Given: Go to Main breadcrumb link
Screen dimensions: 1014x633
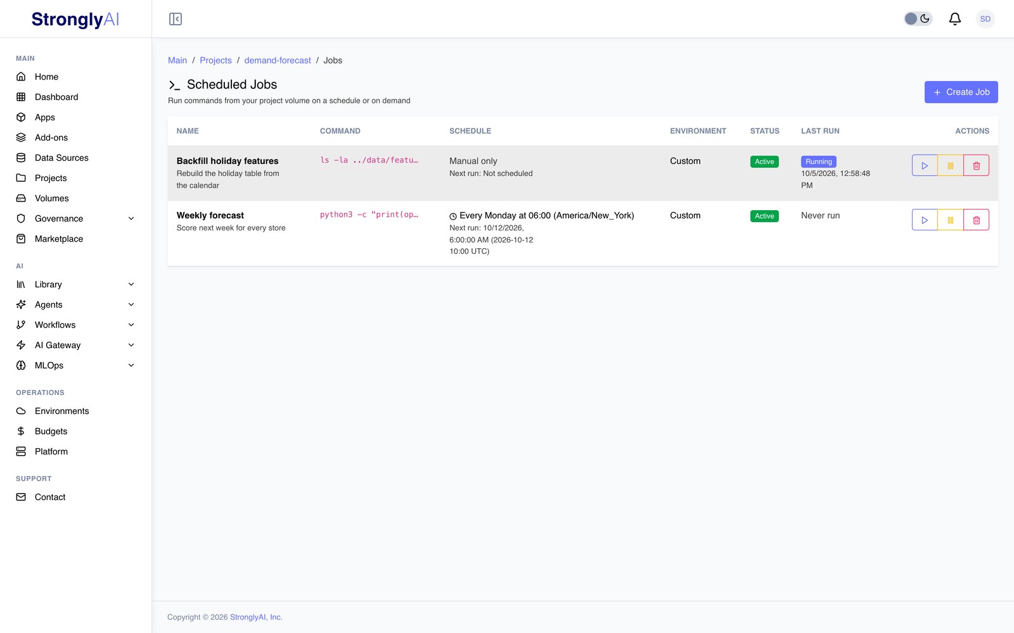Looking at the screenshot, I should pyautogui.click(x=177, y=60).
